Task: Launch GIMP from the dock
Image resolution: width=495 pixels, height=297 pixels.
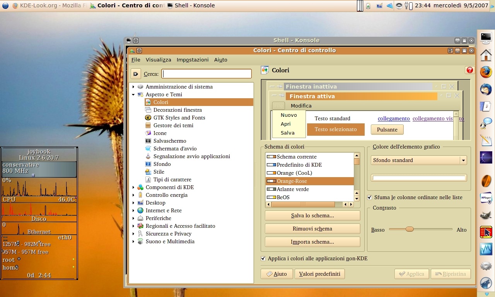Action: pyautogui.click(x=486, y=215)
